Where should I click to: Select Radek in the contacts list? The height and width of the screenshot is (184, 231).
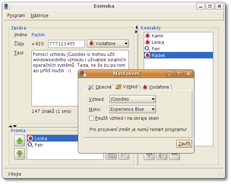pyautogui.click(x=178, y=55)
